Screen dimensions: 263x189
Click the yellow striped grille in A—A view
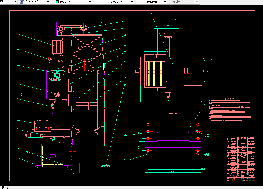155,74
